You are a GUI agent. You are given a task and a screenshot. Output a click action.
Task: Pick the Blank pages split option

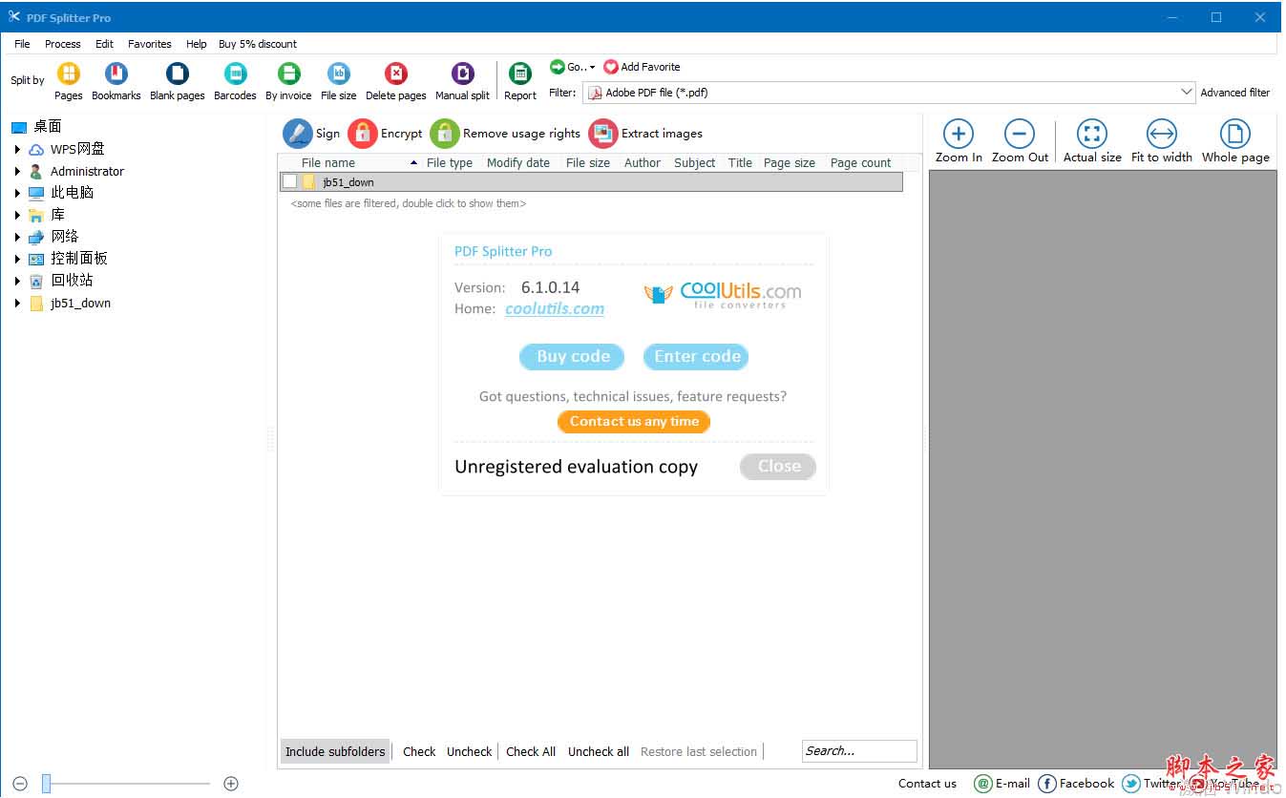coord(177,74)
